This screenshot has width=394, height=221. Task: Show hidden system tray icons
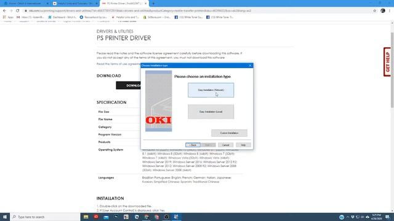pos(348,217)
